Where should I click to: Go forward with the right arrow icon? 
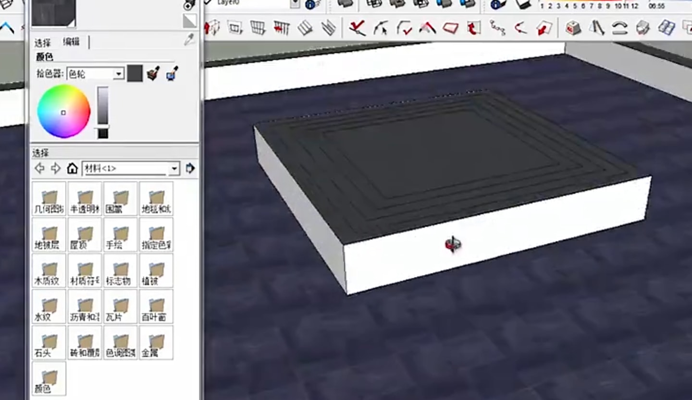point(56,169)
